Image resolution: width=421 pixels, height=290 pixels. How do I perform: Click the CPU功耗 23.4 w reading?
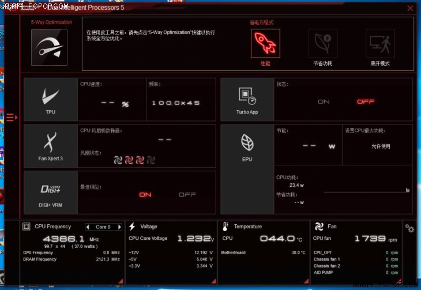tap(296, 185)
